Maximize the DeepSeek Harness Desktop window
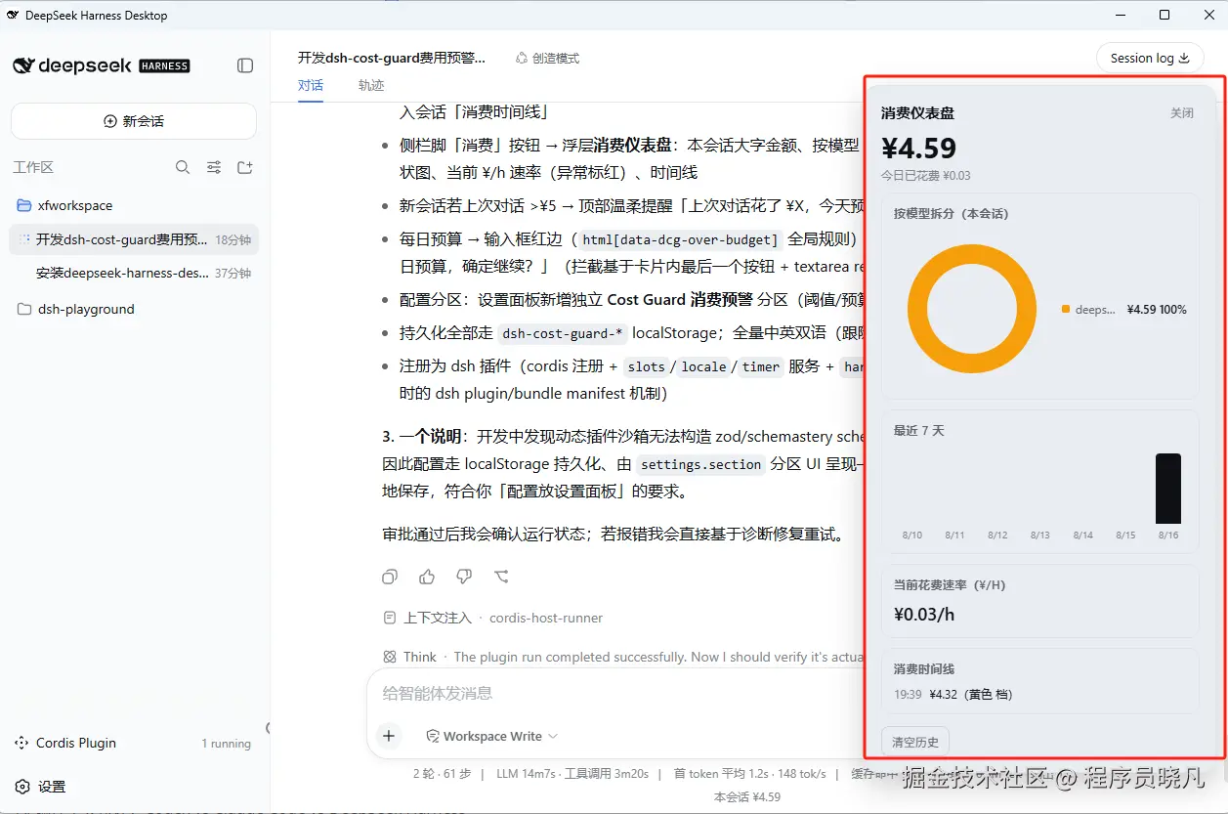 click(x=1164, y=15)
